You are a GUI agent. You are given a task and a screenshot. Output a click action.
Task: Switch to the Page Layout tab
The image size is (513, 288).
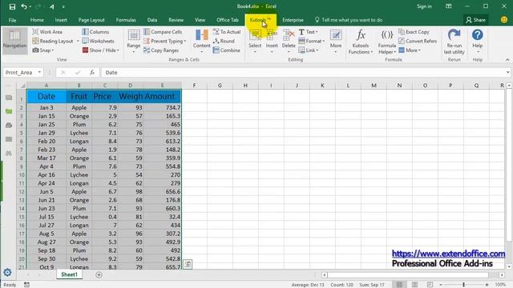click(x=91, y=20)
